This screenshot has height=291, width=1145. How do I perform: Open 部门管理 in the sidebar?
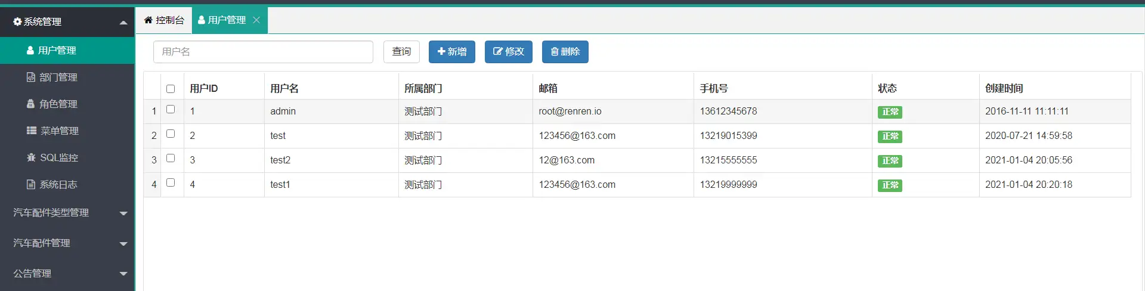click(x=67, y=77)
